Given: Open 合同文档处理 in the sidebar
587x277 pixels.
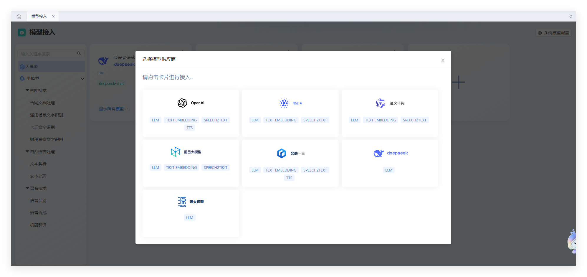Looking at the screenshot, I should [x=42, y=103].
